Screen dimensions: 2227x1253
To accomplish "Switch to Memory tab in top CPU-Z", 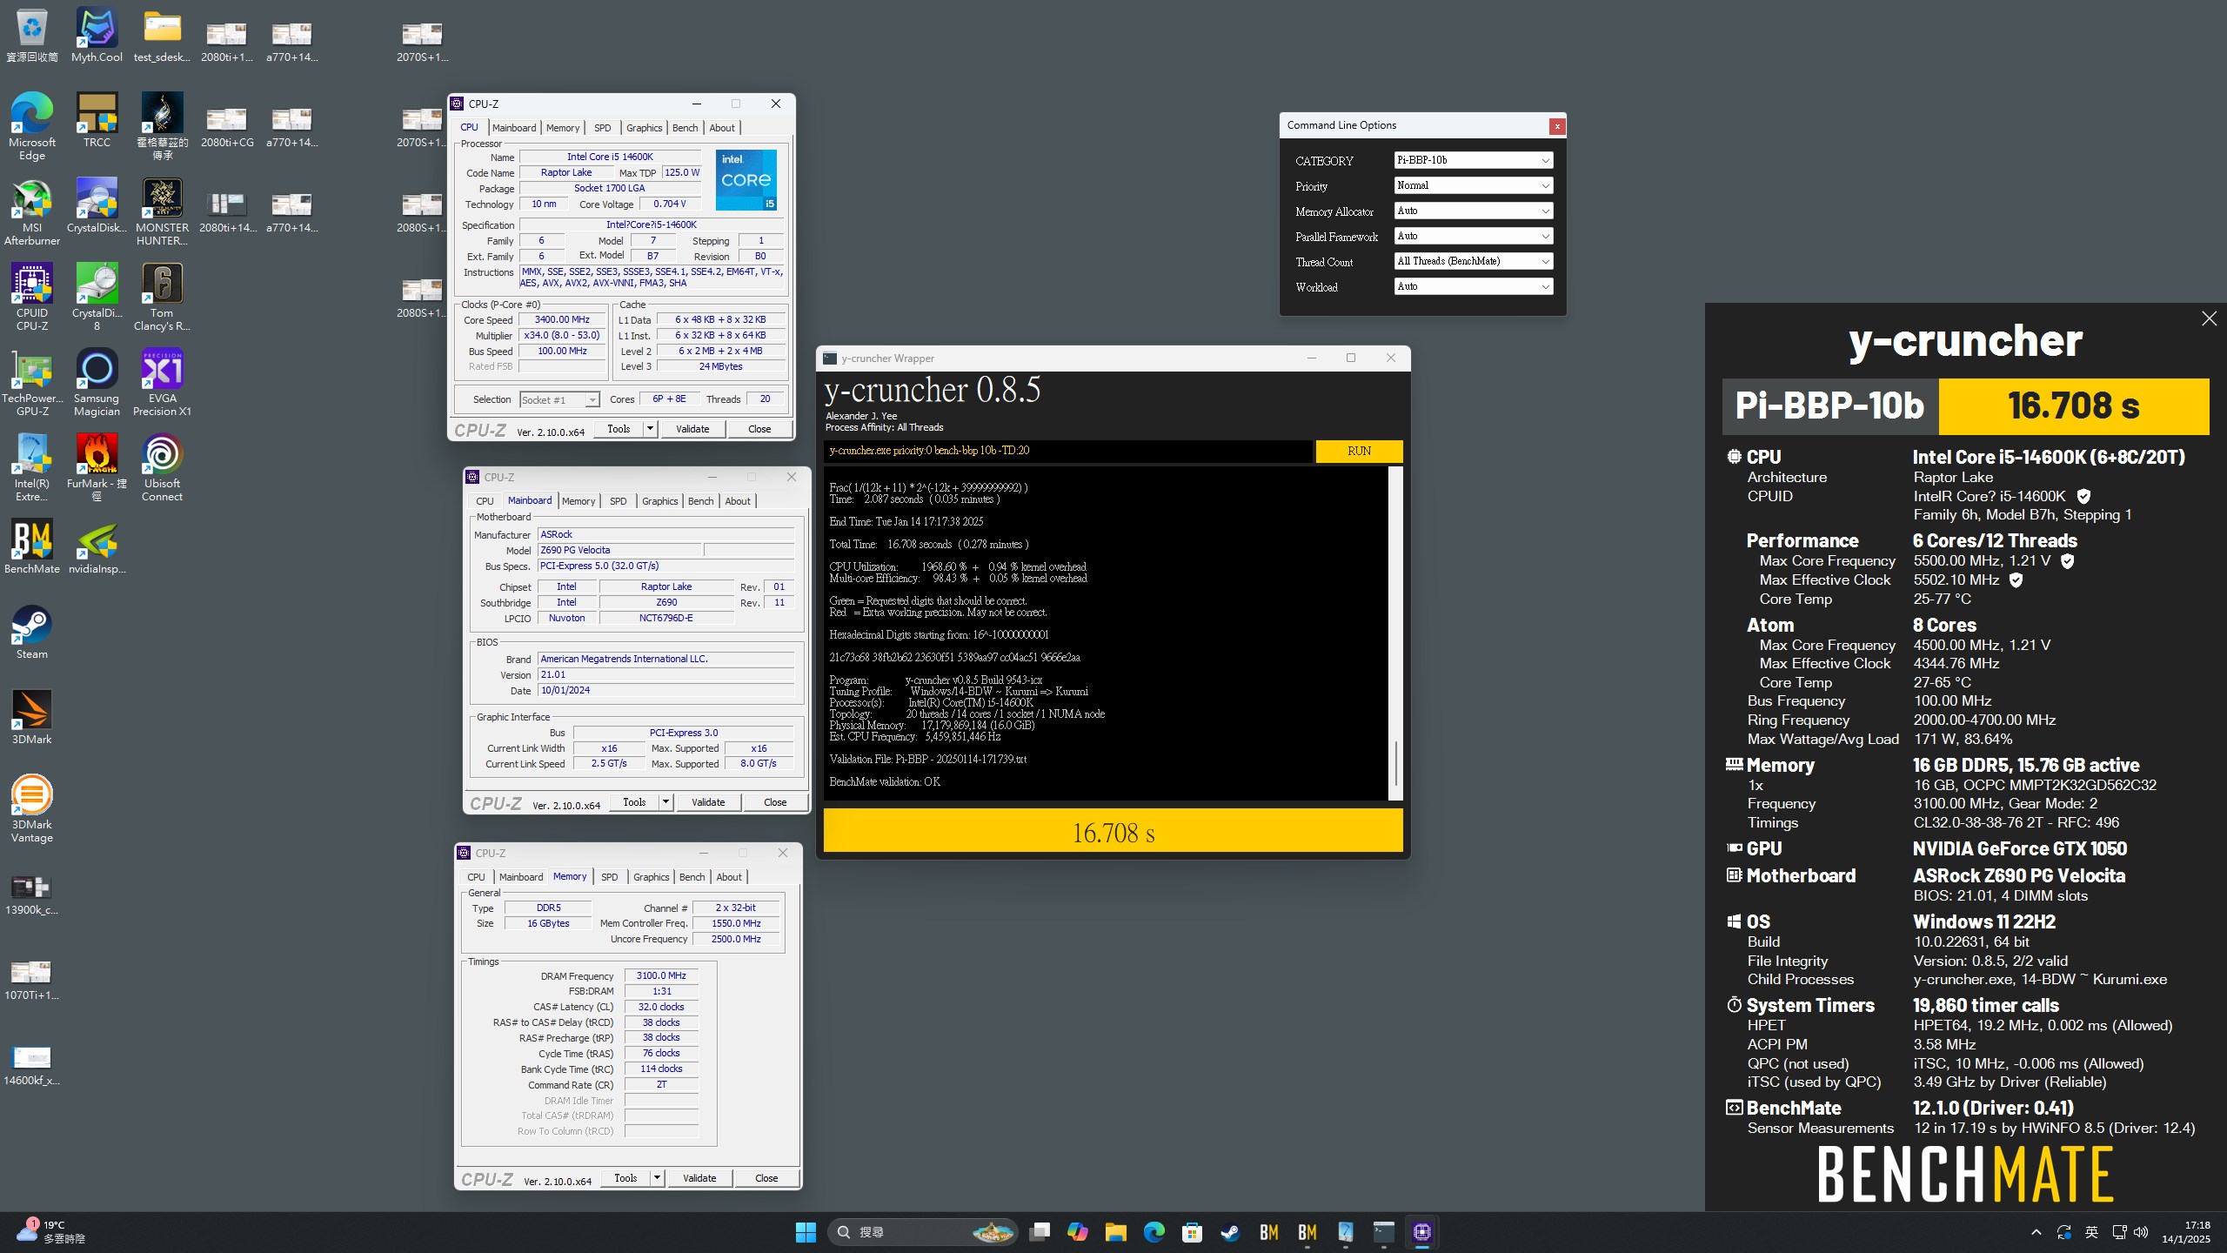I will [x=563, y=128].
